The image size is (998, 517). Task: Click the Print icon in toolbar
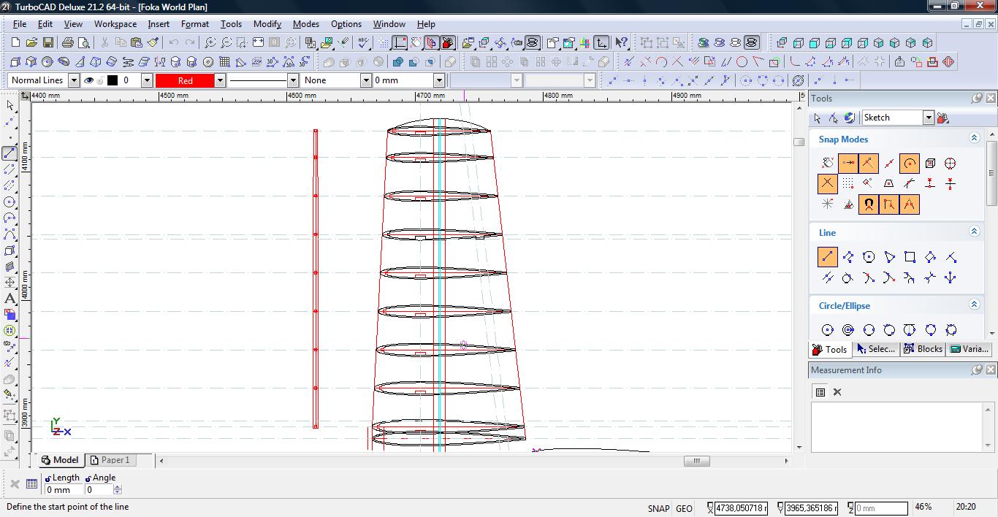point(68,43)
